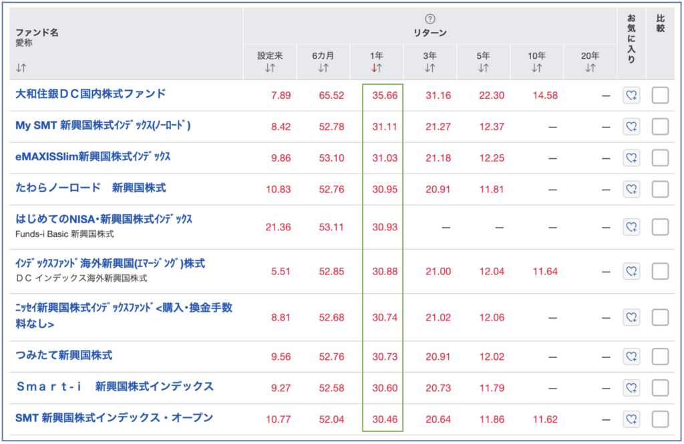
Task: Open the My SMT 新興国株式インデックス fund link
Action: click(103, 126)
